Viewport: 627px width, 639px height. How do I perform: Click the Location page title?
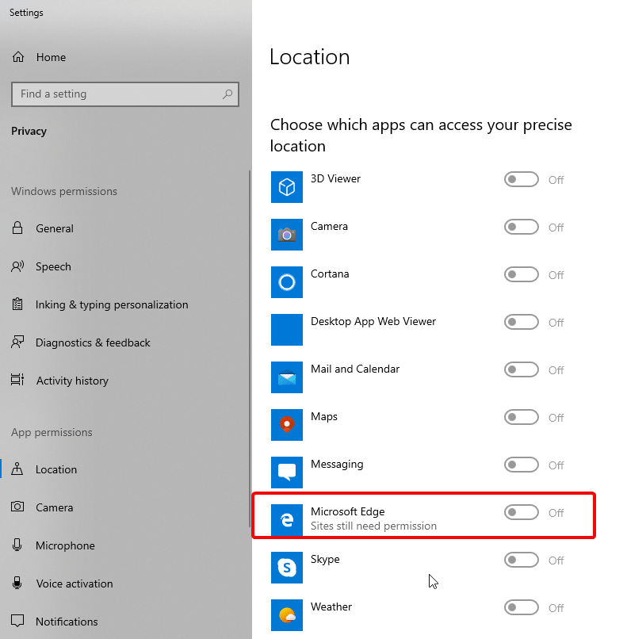click(x=310, y=56)
